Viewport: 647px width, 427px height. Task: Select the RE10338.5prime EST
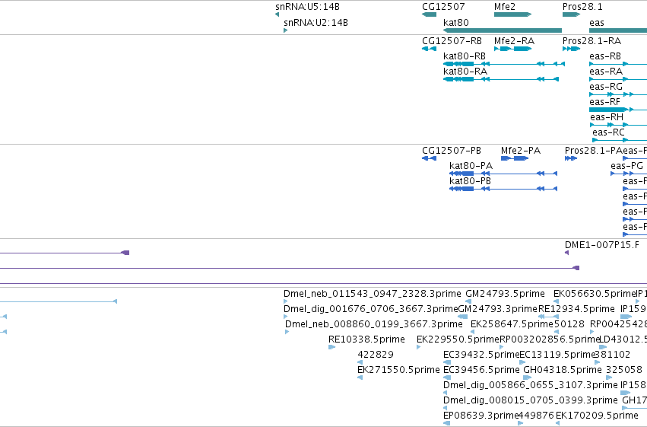point(331,347)
